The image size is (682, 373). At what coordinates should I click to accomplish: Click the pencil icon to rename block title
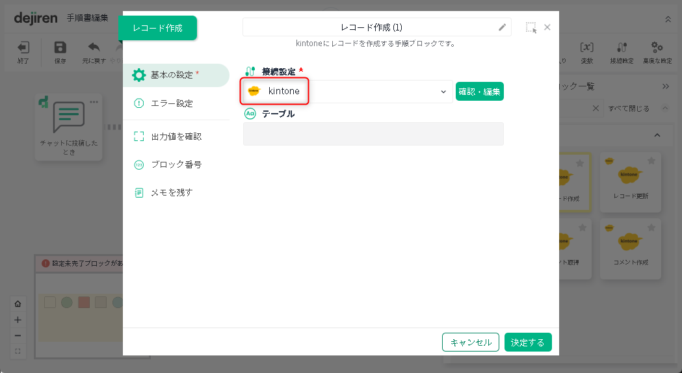[x=502, y=27]
